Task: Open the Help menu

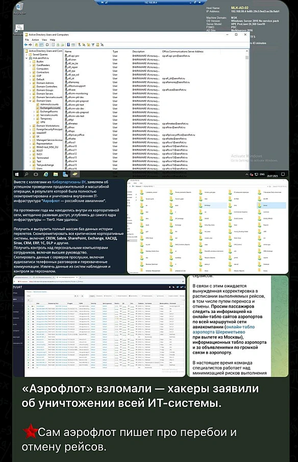Action: coord(53,40)
